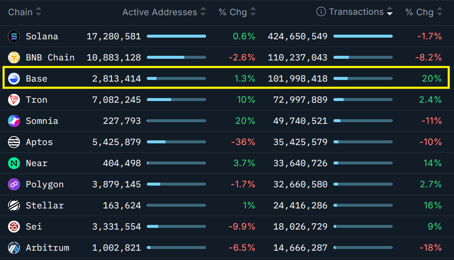
Task: Open the Near chain entry
Action: coord(36,163)
